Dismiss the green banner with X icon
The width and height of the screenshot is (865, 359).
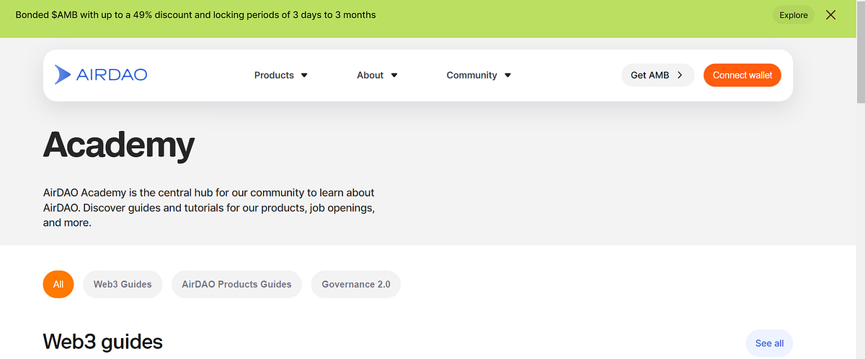tap(831, 14)
